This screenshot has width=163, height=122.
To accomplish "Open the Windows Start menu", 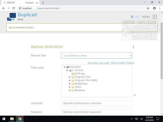I will click(4, 119).
